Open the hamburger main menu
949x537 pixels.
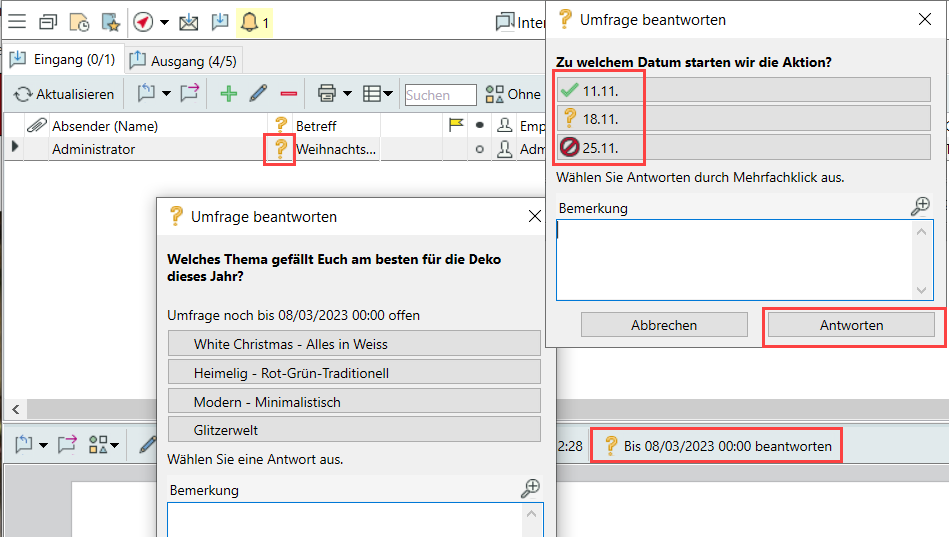tap(17, 22)
